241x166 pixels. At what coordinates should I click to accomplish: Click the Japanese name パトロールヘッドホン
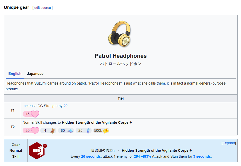click(121, 64)
